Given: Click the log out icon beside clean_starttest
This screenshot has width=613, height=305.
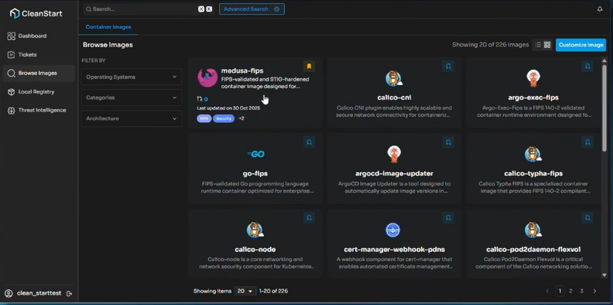Looking at the screenshot, I should (69, 293).
